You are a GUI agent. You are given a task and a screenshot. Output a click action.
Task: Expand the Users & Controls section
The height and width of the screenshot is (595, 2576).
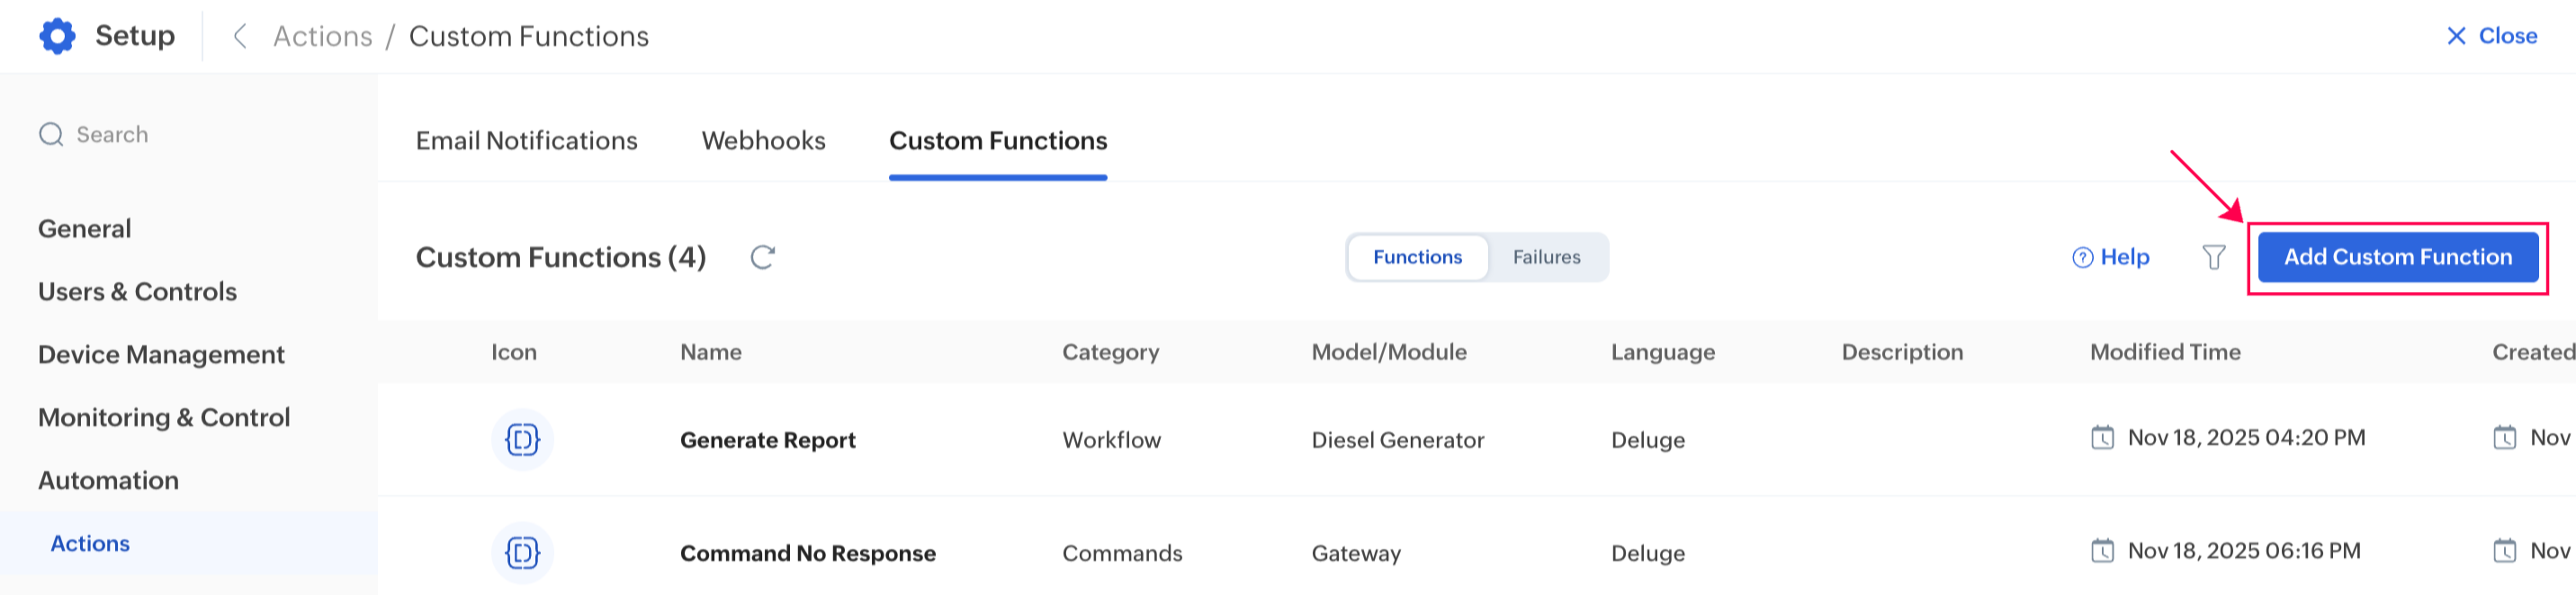coord(137,291)
